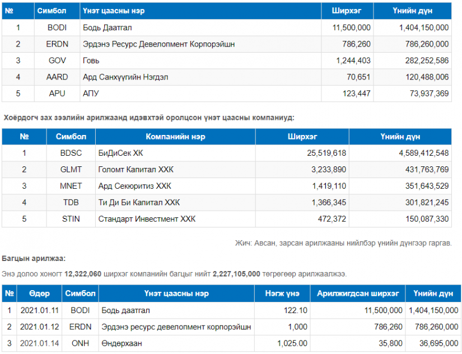
Task: Select the amount "301,821,245"
Action: point(427,203)
